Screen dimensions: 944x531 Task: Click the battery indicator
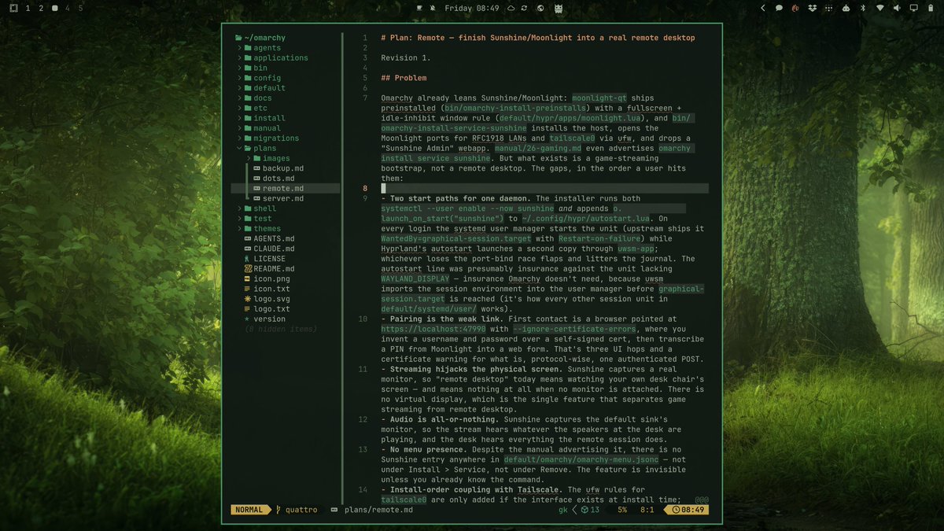930,8
